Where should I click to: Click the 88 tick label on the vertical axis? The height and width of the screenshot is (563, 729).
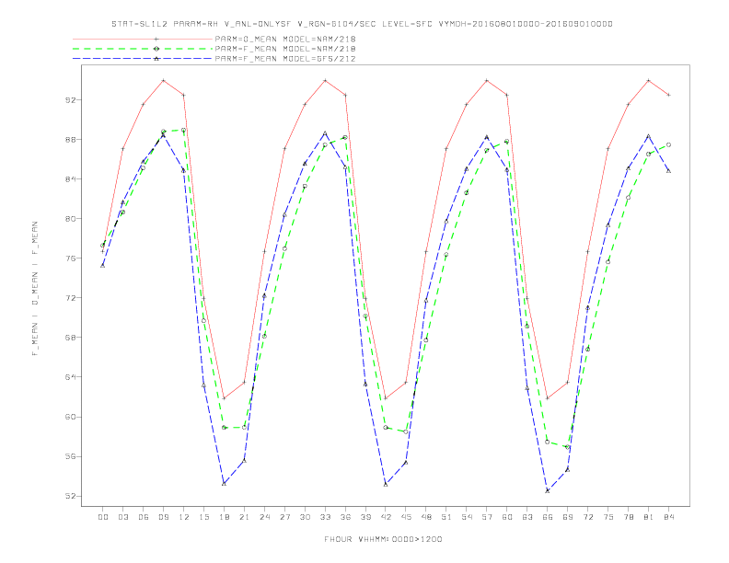pos(70,139)
